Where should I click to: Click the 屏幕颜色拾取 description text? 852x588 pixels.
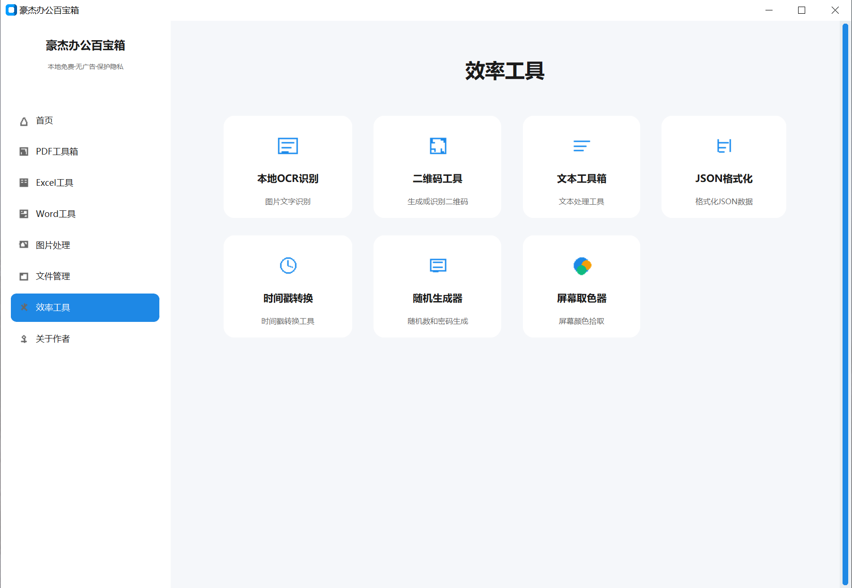tap(582, 321)
